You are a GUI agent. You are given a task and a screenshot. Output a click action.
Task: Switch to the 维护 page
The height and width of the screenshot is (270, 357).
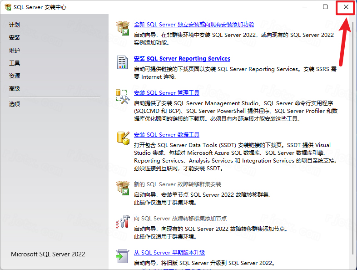pyautogui.click(x=15, y=50)
